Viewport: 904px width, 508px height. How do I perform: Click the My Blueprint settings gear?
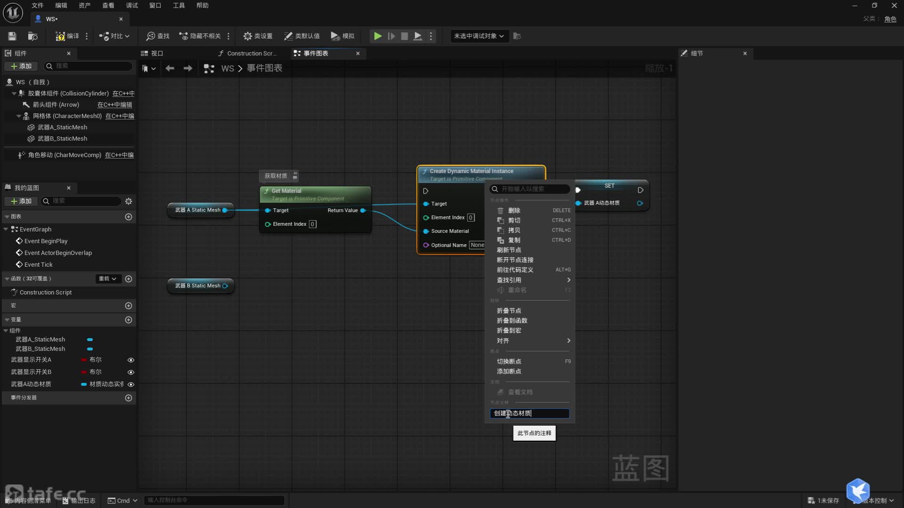click(x=129, y=201)
